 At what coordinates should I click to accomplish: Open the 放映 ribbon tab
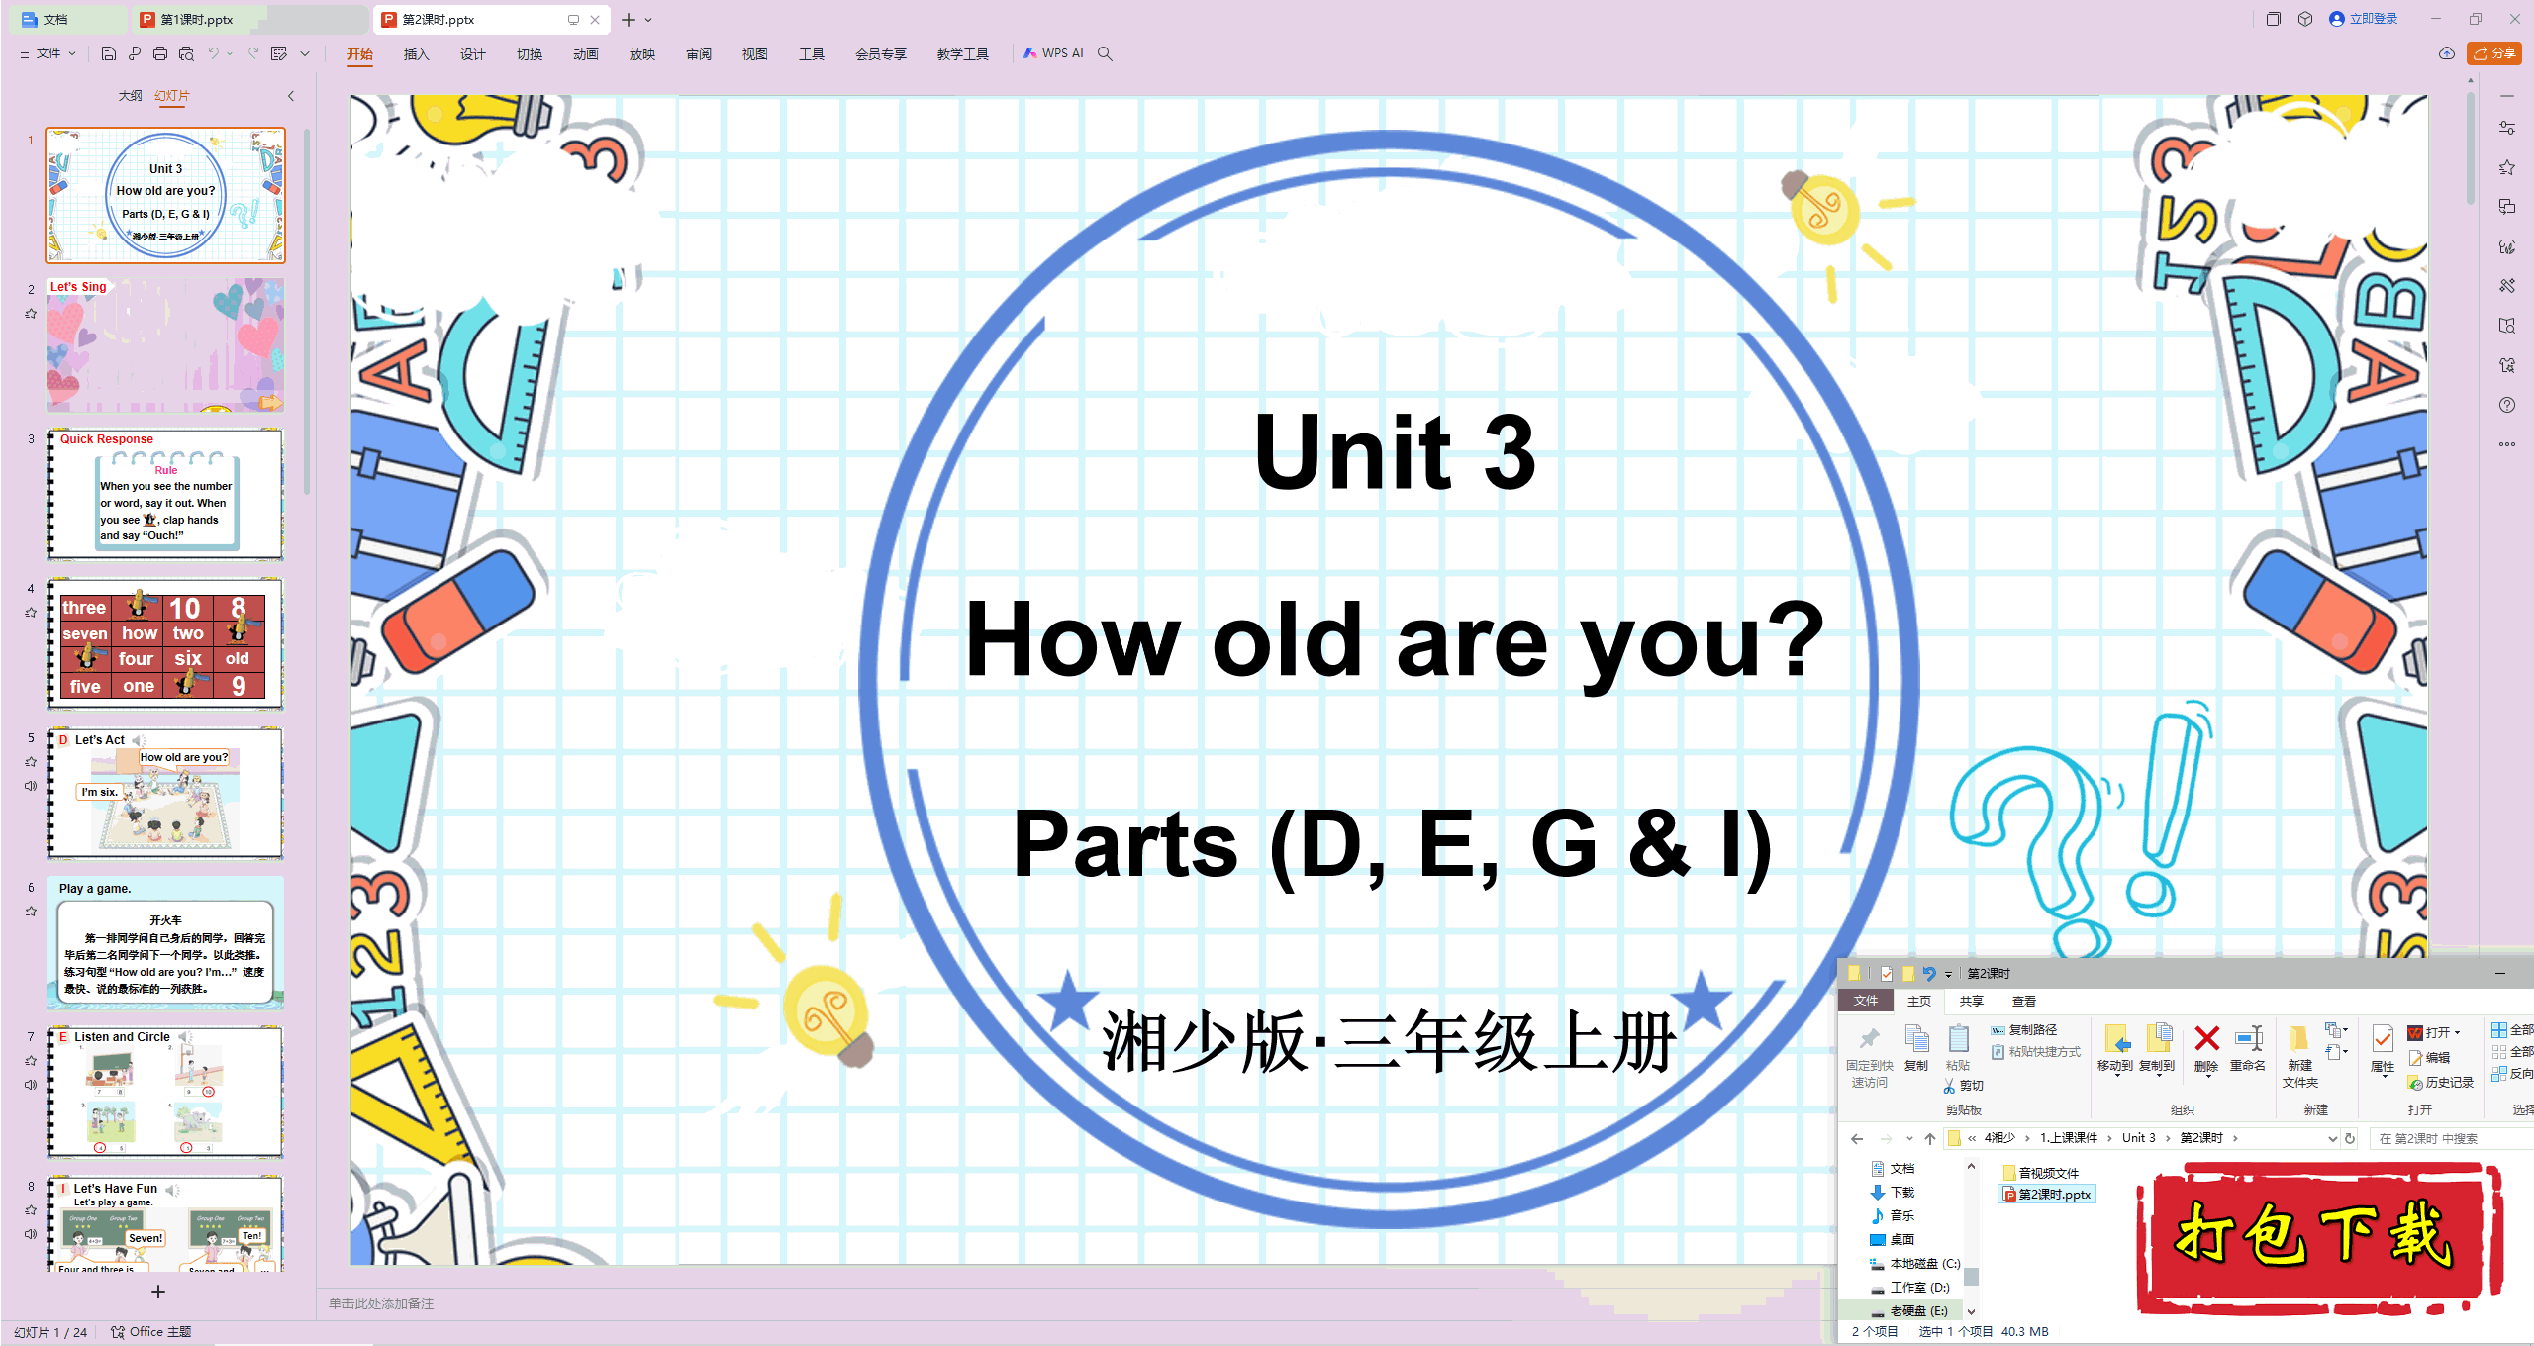(641, 54)
